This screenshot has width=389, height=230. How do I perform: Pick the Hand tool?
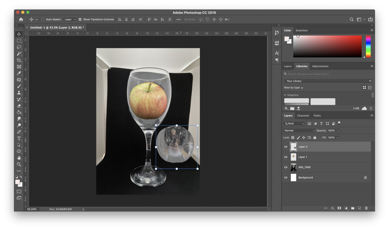pos(19,158)
